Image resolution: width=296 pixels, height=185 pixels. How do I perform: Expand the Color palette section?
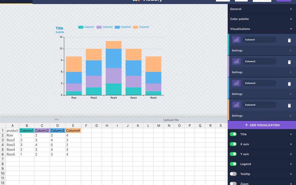(262, 19)
